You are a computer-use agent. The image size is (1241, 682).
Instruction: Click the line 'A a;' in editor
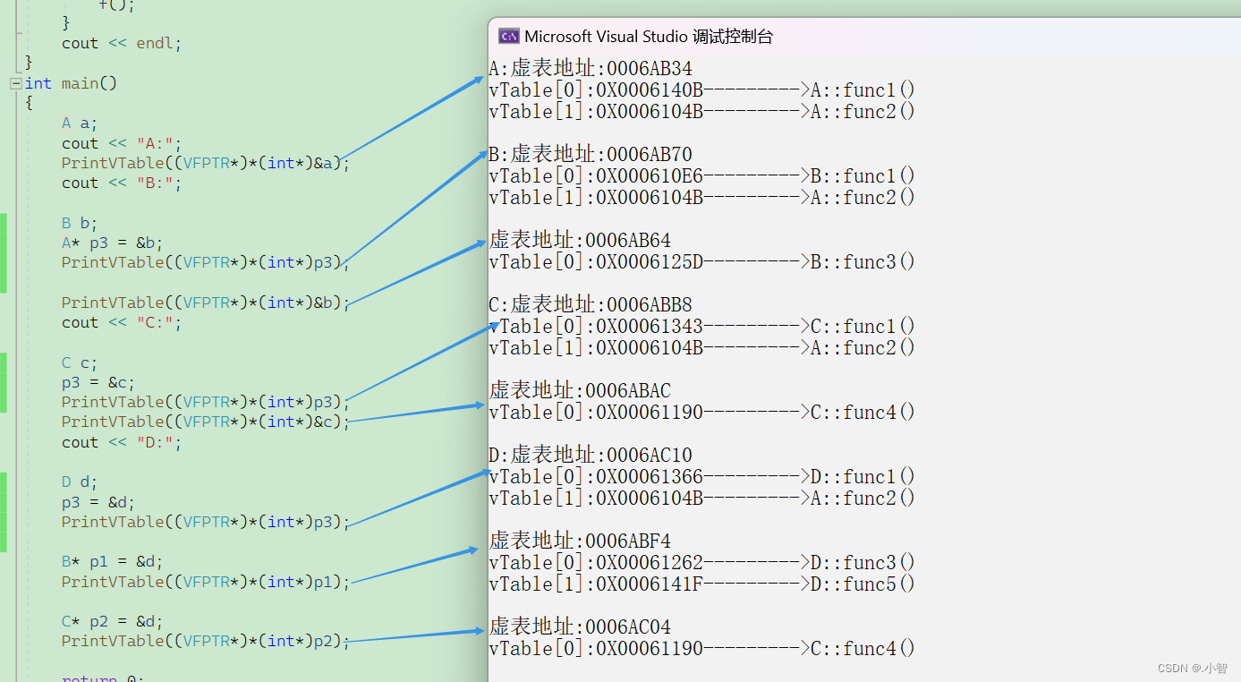(79, 124)
